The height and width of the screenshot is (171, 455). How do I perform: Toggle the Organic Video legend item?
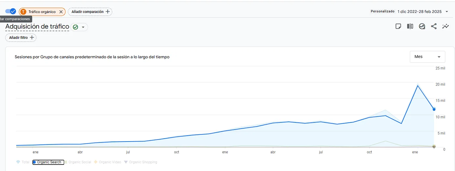pyautogui.click(x=107, y=162)
